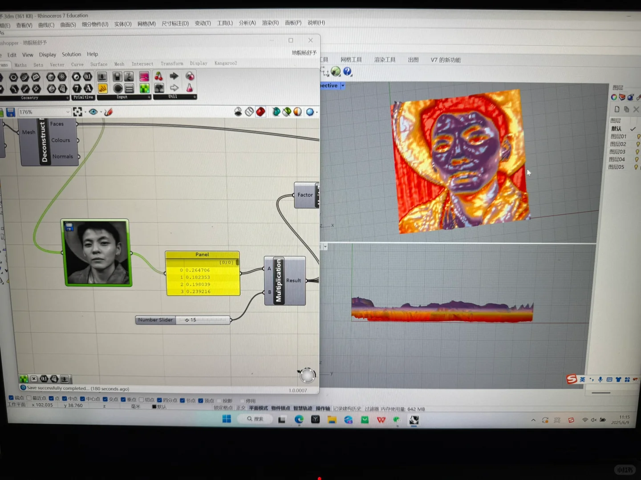This screenshot has height=480, width=641.
Task: Toggle the 中点 osnap checkbox
Action: point(65,399)
